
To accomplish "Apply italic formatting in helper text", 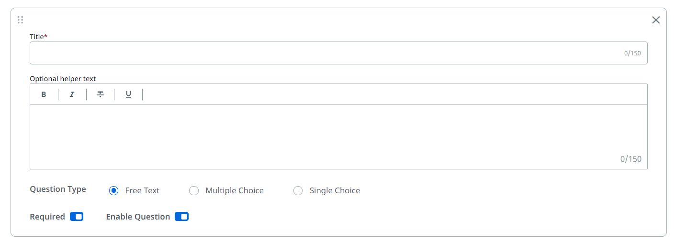I will 72,94.
